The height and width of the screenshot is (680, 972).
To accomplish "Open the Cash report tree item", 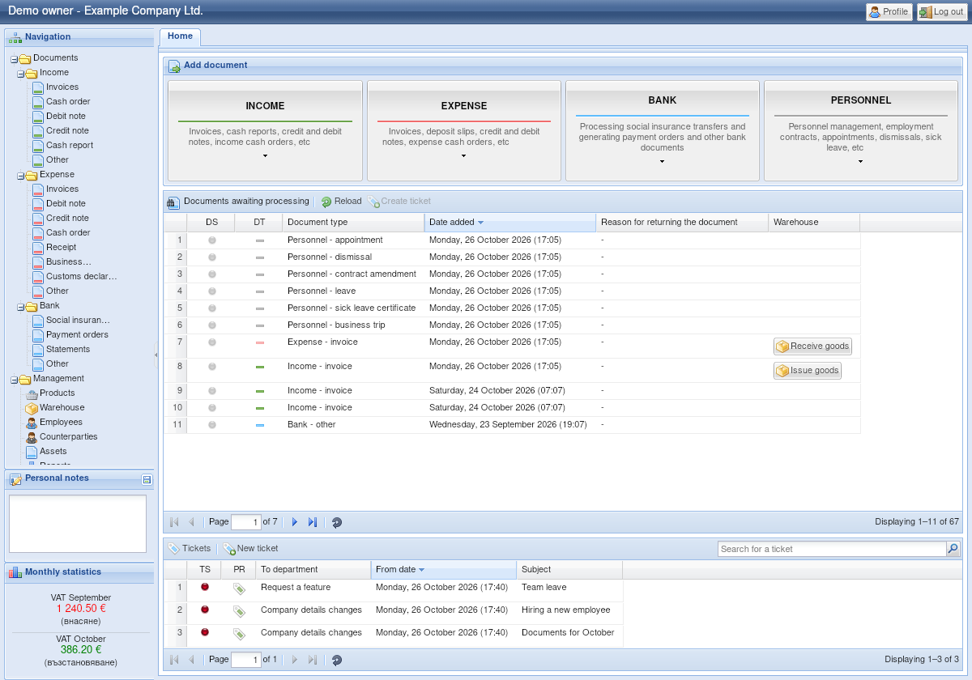I will pyautogui.click(x=70, y=146).
